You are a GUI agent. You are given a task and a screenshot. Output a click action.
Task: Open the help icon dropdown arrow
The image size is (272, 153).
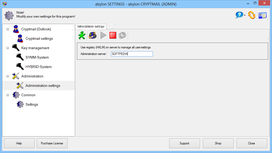click(x=245, y=15)
